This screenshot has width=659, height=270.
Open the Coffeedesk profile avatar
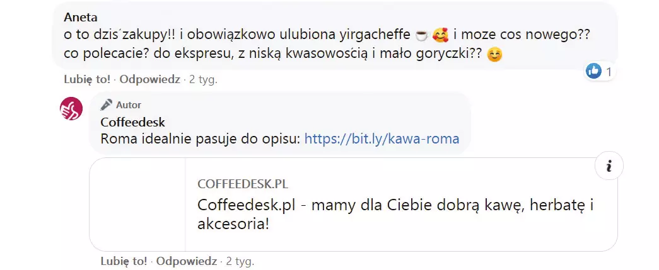tap(71, 110)
